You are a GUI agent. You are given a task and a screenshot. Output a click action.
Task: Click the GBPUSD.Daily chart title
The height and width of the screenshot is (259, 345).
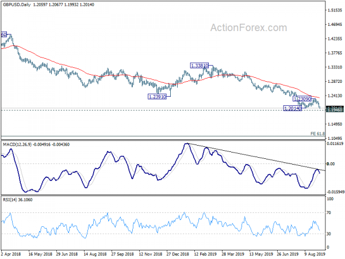[x=17, y=5]
